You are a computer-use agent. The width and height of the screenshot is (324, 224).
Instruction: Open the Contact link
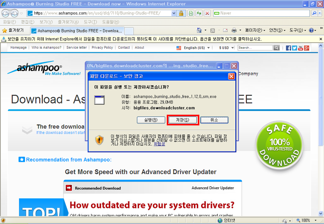pyautogui.click(x=124, y=47)
